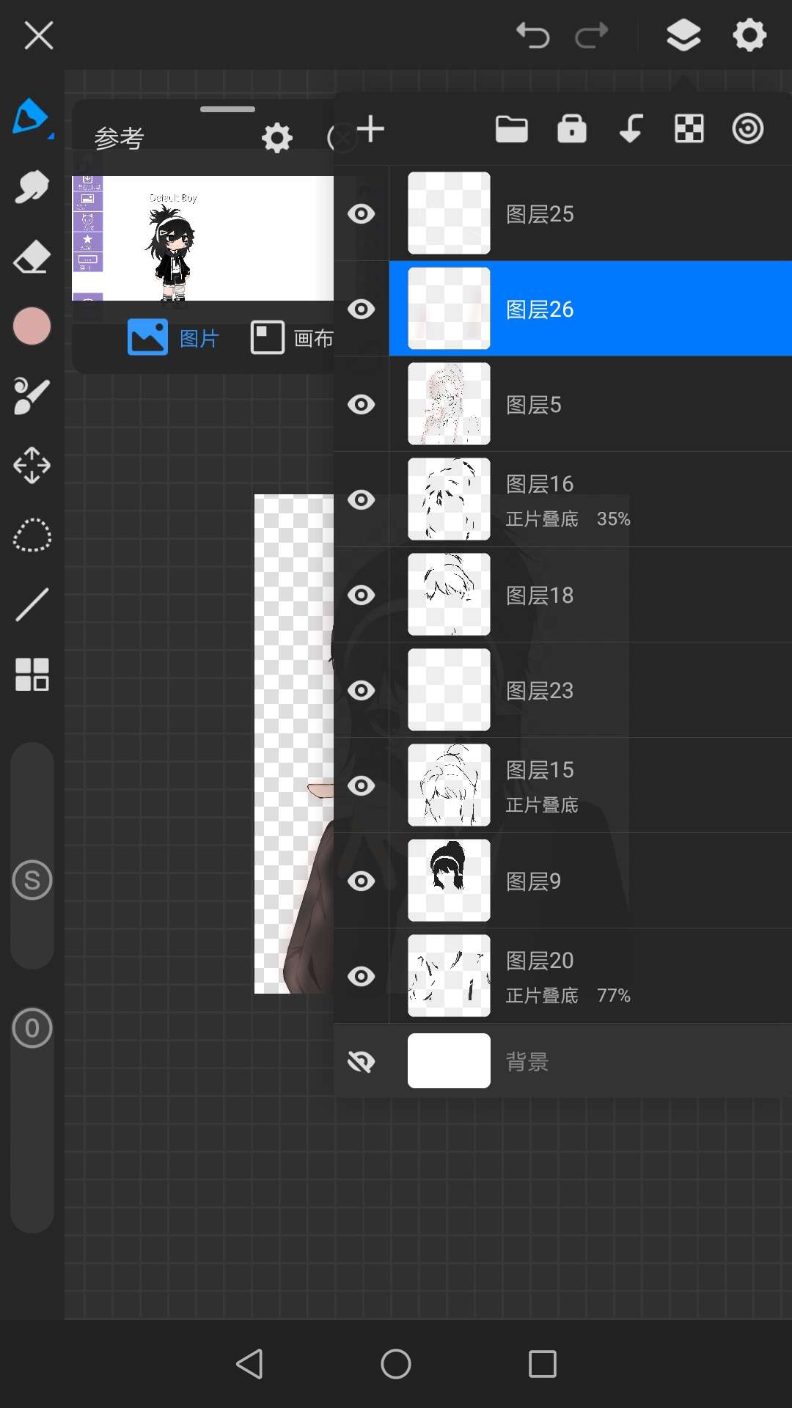
Task: Add a new layer with plus icon
Action: pos(371,129)
